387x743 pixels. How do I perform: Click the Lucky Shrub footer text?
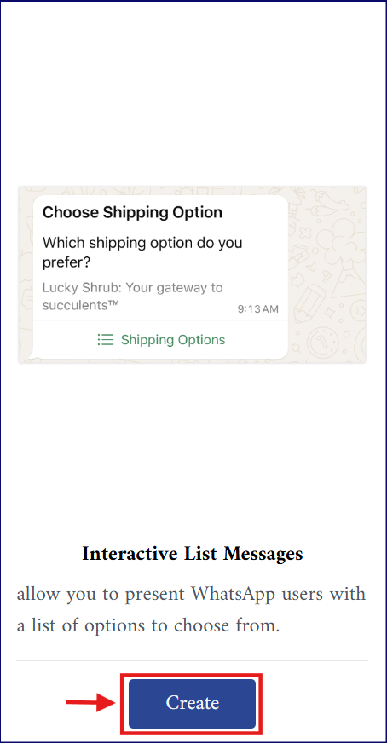(132, 297)
